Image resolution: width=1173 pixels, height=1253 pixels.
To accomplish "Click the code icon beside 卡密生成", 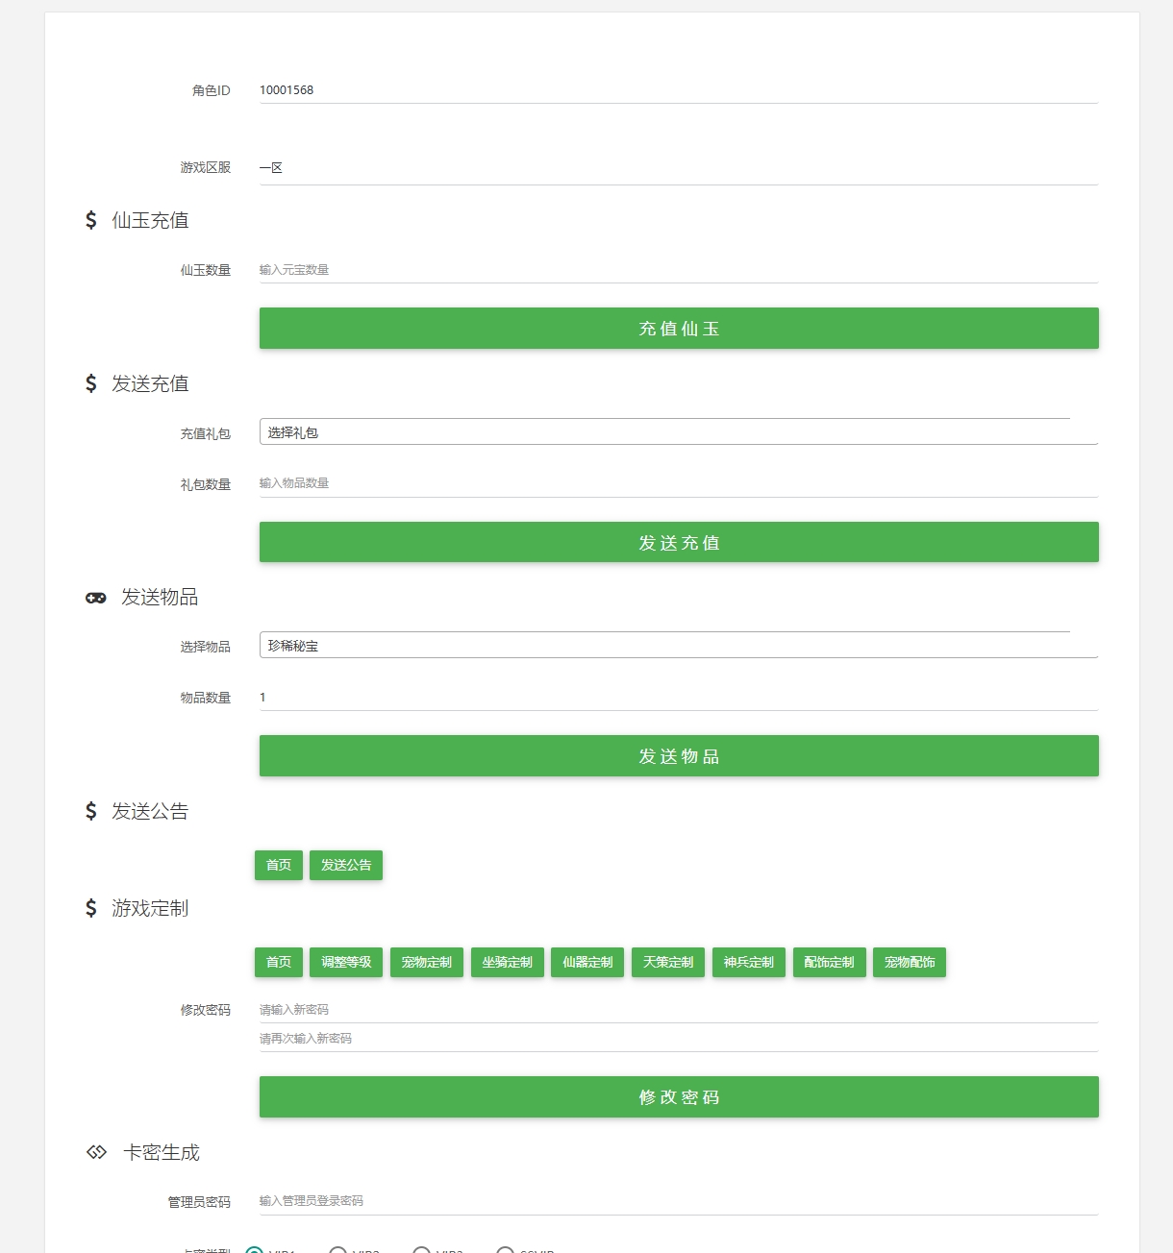I will 96,1152.
